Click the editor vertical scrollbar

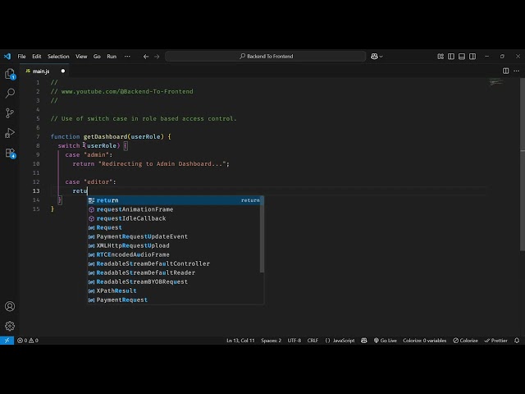tap(523, 164)
